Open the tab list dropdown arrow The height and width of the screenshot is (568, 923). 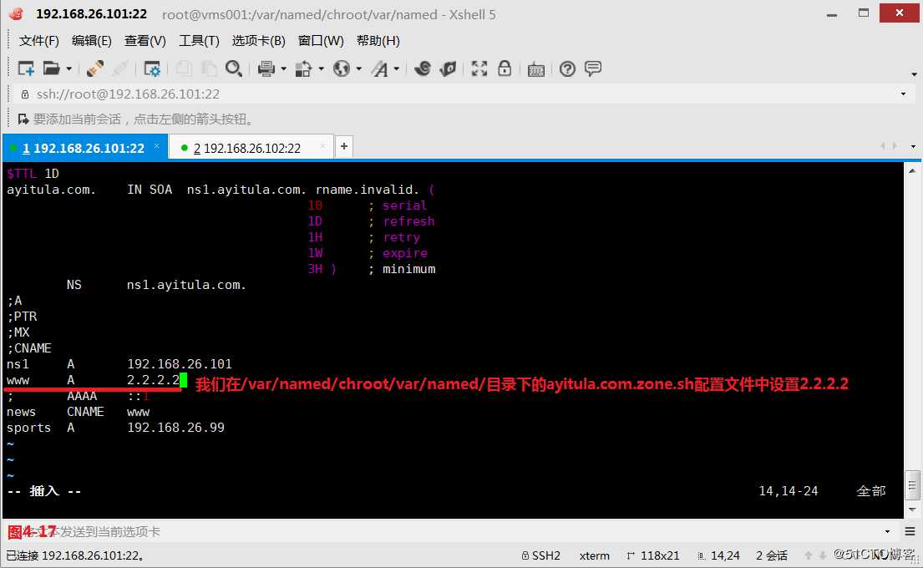coord(913,146)
